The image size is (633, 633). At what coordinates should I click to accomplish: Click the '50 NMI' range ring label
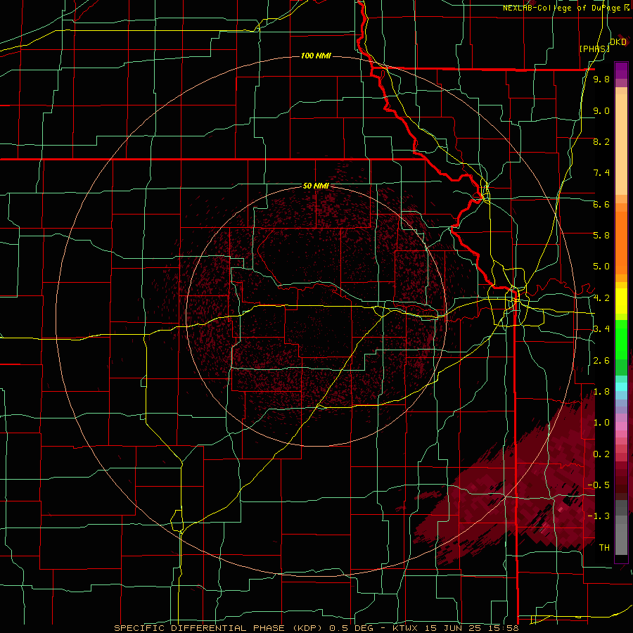pyautogui.click(x=316, y=186)
